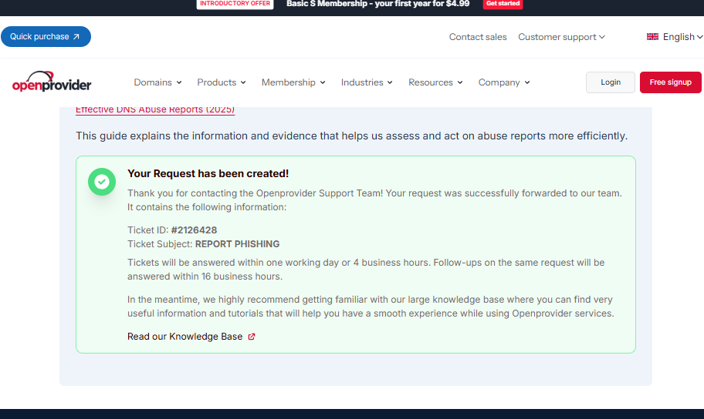Click the INTRODUCTORY OFFER badge

click(235, 4)
